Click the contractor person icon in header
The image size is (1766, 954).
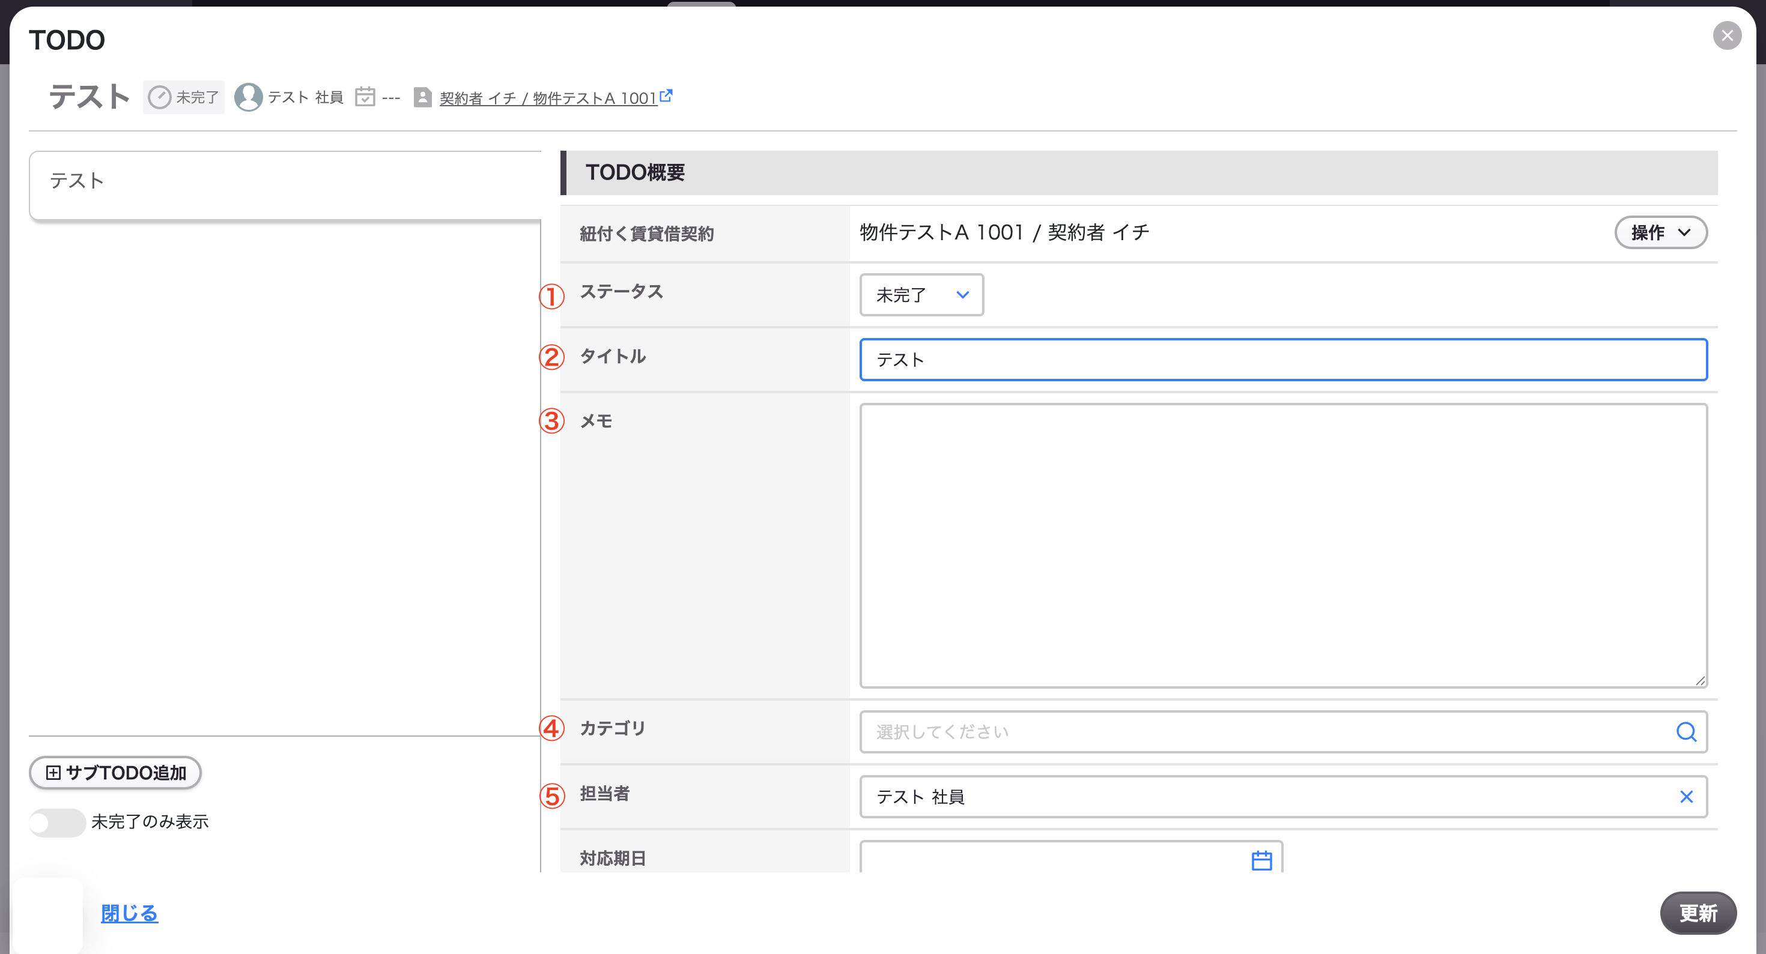(422, 97)
